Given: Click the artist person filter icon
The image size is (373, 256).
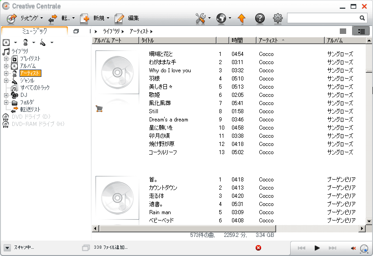Looking at the screenshot, I should coord(25,43).
